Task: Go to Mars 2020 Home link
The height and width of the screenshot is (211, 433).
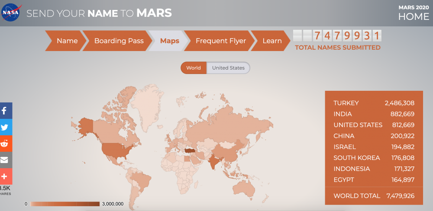Action: tap(413, 16)
